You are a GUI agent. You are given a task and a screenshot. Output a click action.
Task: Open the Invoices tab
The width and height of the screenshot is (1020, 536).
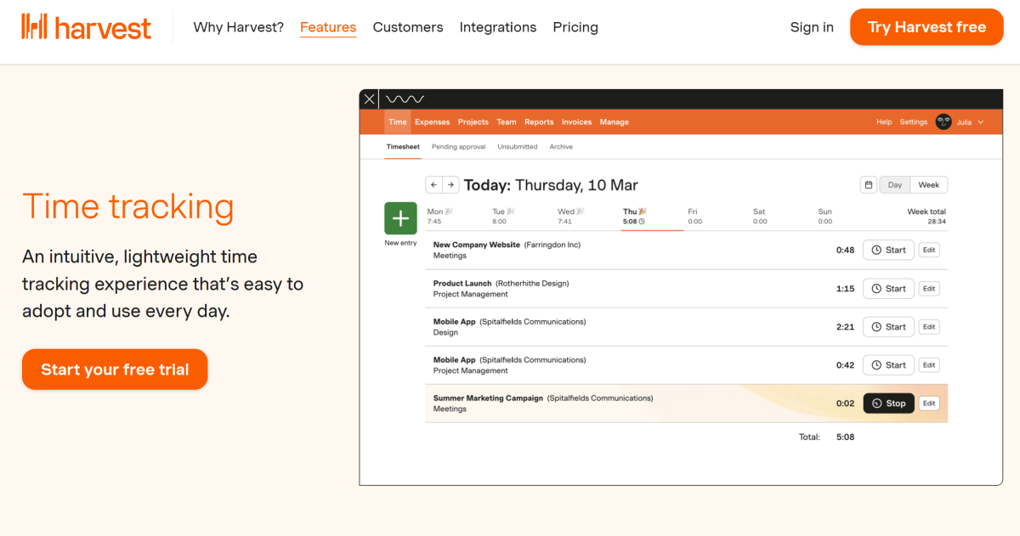click(576, 121)
